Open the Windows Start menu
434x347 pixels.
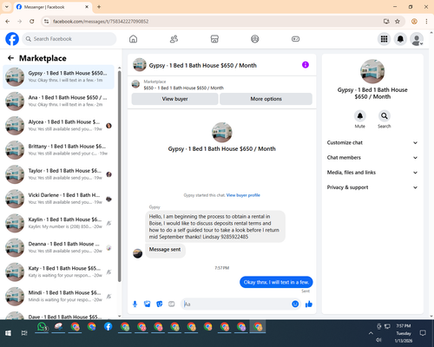point(8,333)
